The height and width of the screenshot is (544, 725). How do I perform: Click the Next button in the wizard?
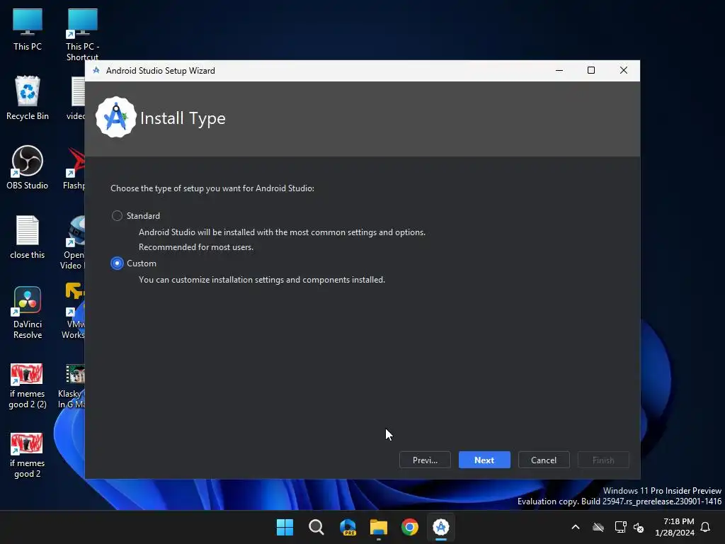tap(484, 460)
